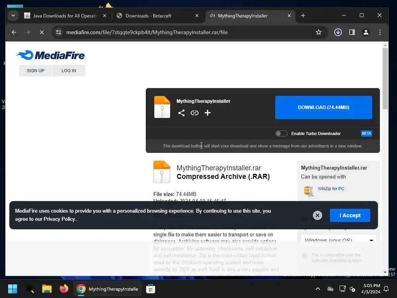Close the MythingTherapyInstaller tab
Image resolution: width=397 pixels, height=298 pixels.
(289, 16)
